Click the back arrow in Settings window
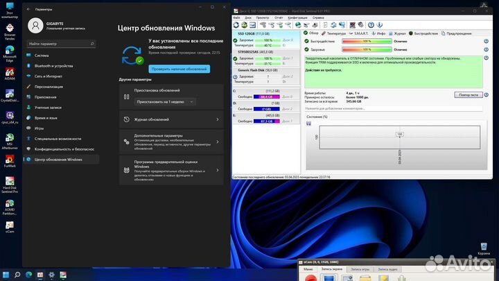Image resolution: width=499 pixels, height=281 pixels. coord(28,9)
